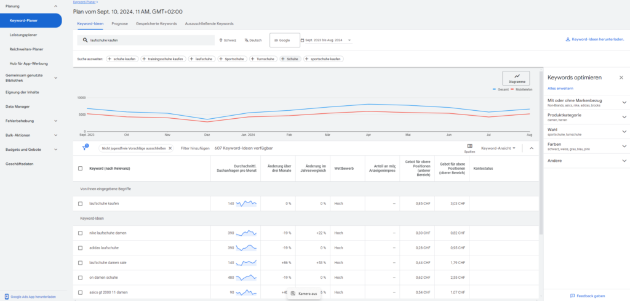630x301 pixels.
Task: Collapse the Planung sidebar section
Action: [x=55, y=6]
